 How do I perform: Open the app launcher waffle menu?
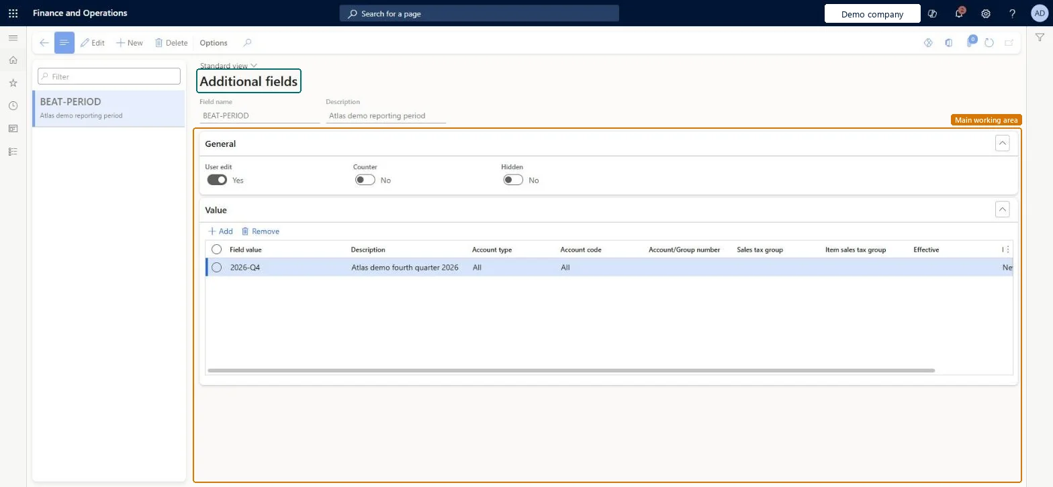pos(13,13)
